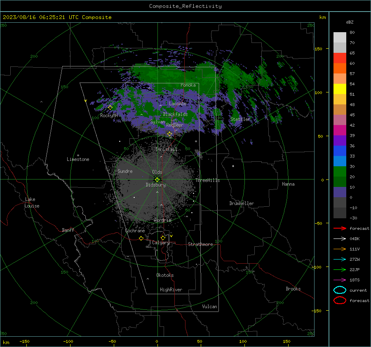The image size is (371, 347).
Task: Click the Vulcan label on the map
Action: click(x=209, y=307)
